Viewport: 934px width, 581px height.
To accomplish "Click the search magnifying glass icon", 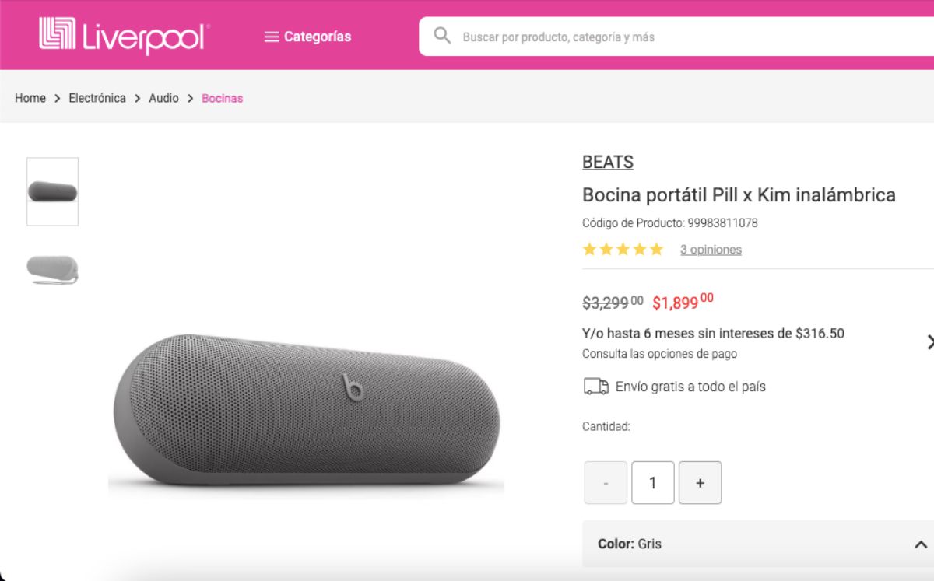I will (x=442, y=36).
